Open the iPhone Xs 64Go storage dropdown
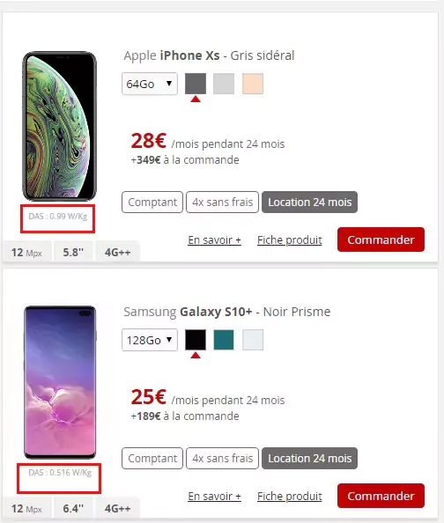The width and height of the screenshot is (444, 523). [150, 84]
